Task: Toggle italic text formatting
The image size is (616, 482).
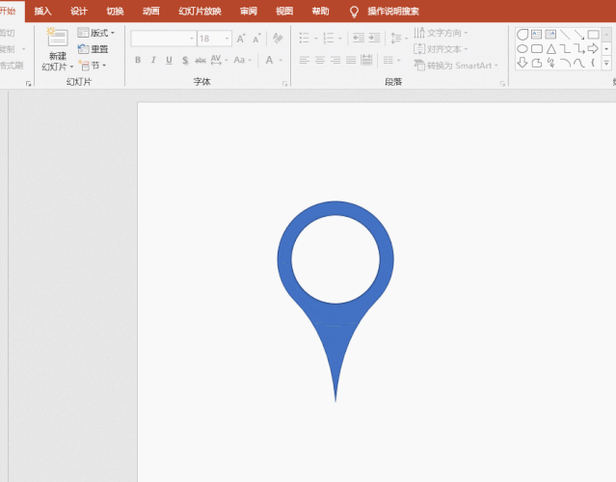Action: (x=153, y=60)
